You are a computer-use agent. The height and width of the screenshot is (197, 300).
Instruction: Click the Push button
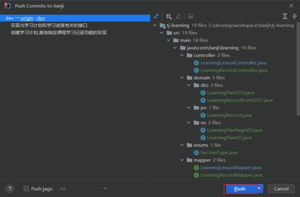pyautogui.click(x=240, y=189)
